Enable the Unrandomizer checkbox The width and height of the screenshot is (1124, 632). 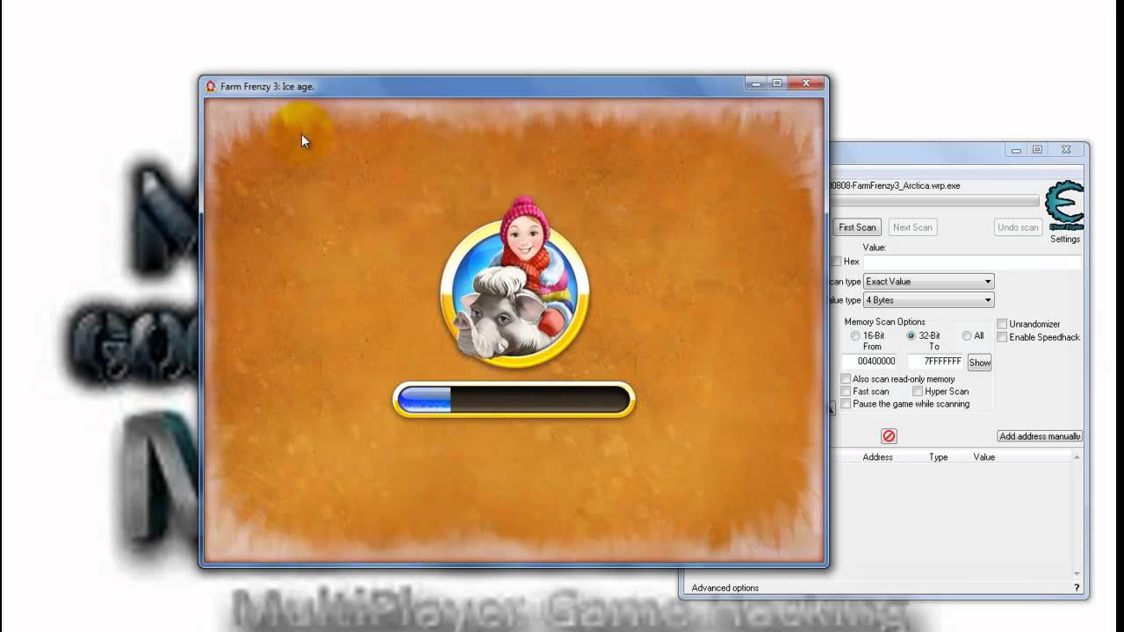(1001, 324)
